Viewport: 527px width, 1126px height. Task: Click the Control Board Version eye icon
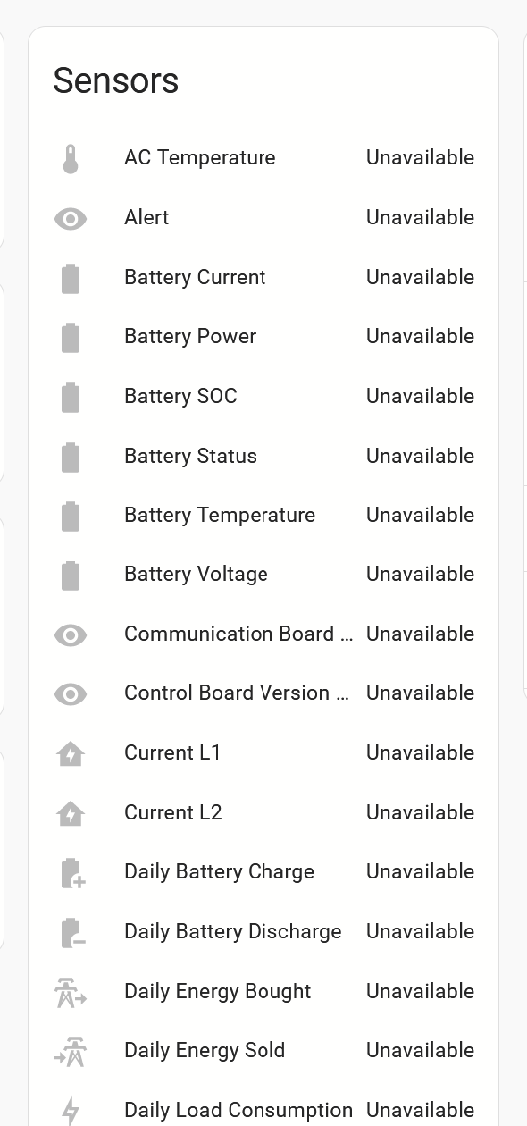pos(71,693)
